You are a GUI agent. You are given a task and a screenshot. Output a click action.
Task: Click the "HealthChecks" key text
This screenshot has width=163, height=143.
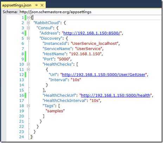point(58,64)
